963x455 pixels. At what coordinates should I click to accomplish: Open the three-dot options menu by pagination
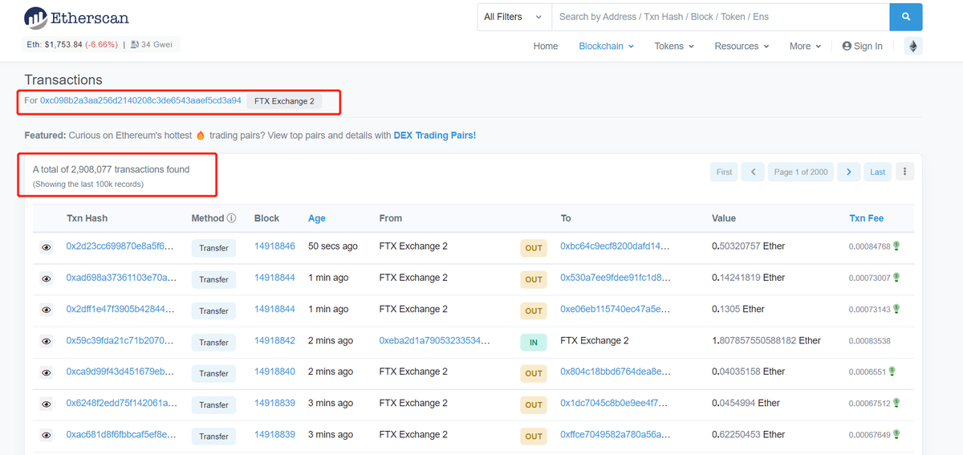click(904, 172)
